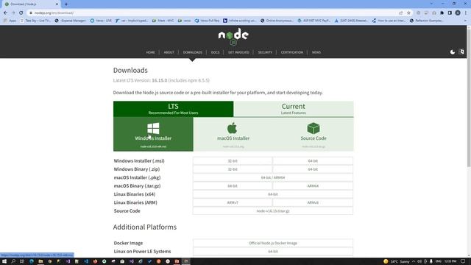
Task: Click the browser forward arrow
Action: [13, 13]
